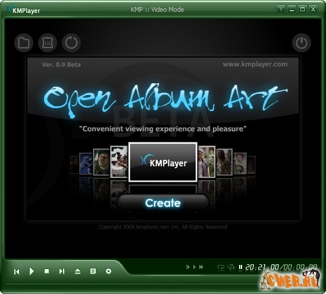The width and height of the screenshot is (326, 294).
Task: Skip to the next track
Action: coord(62,271)
